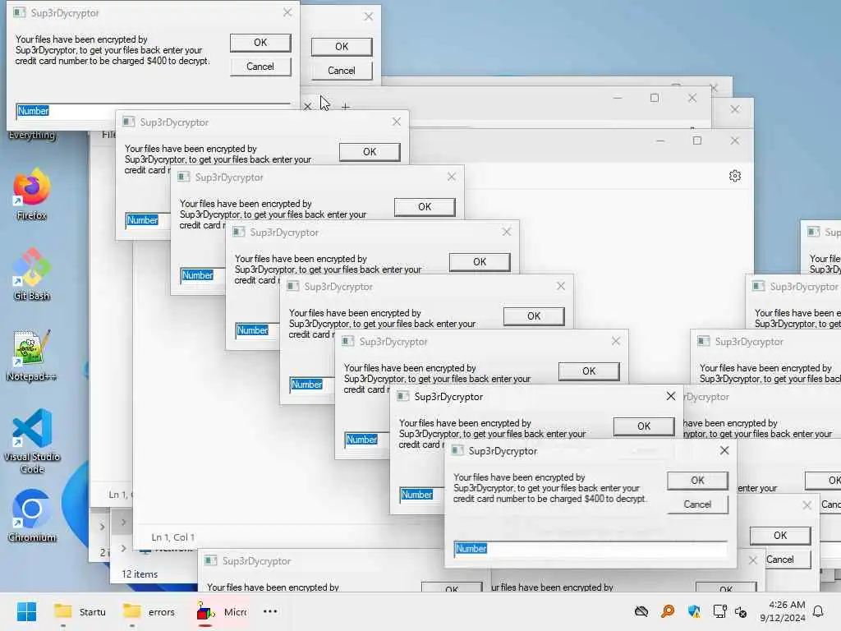Maximize the Notepad window containing the settings gear
The image size is (841, 631).
point(697,140)
